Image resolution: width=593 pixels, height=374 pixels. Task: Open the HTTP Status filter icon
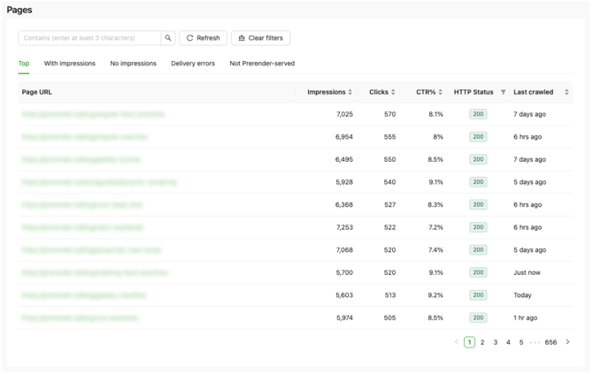point(503,92)
